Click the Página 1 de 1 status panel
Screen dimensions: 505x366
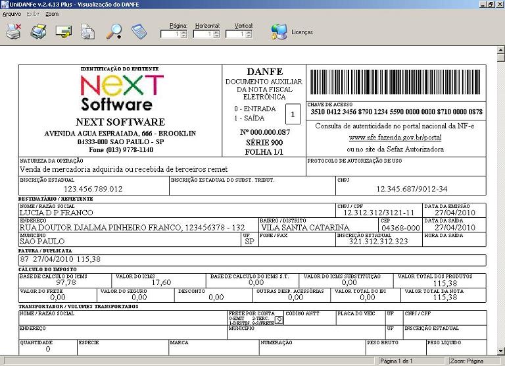(x=412, y=361)
